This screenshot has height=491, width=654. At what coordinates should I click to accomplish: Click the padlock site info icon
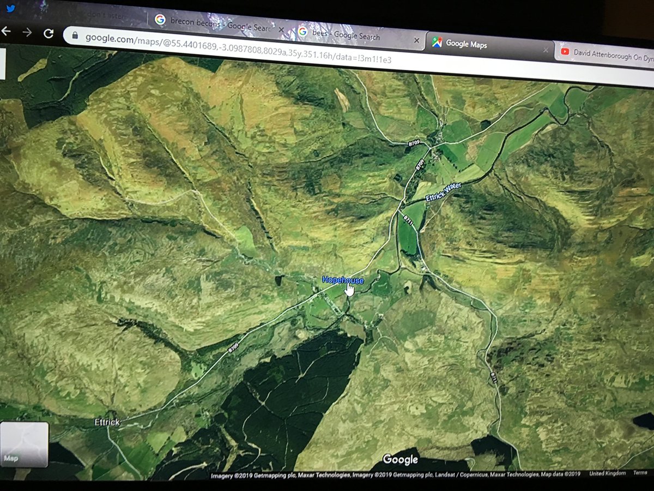click(x=74, y=36)
